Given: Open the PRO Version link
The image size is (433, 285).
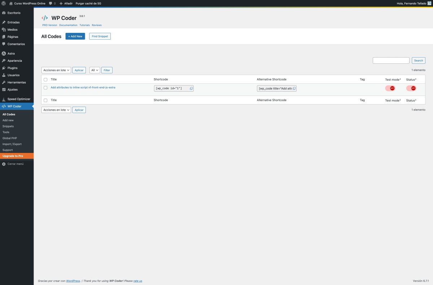Looking at the screenshot, I should point(49,25).
